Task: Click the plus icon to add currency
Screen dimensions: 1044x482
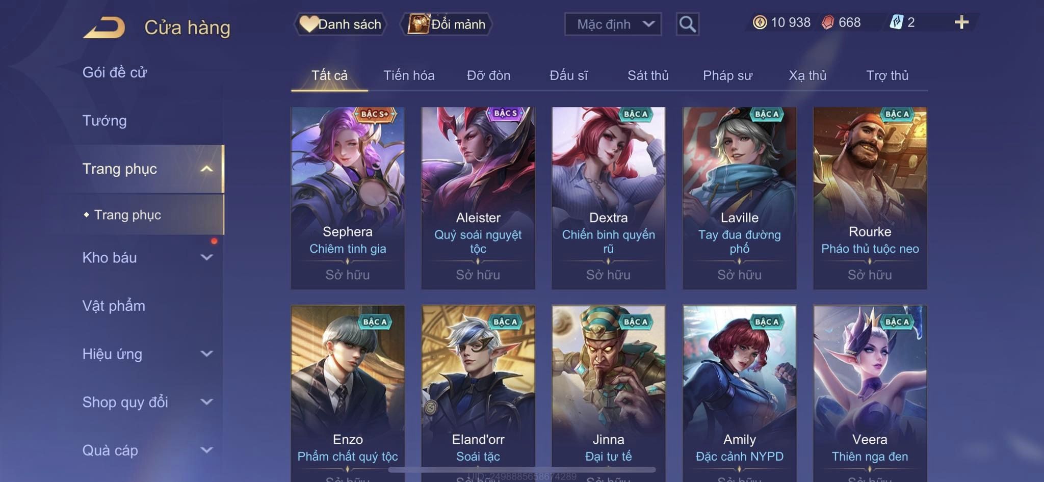Action: pyautogui.click(x=961, y=22)
